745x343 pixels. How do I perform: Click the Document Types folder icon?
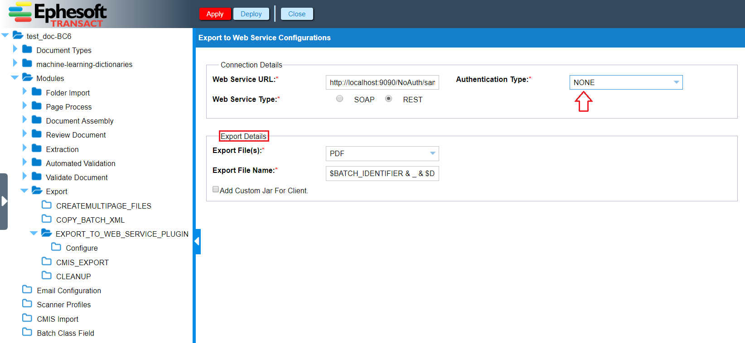coord(27,49)
